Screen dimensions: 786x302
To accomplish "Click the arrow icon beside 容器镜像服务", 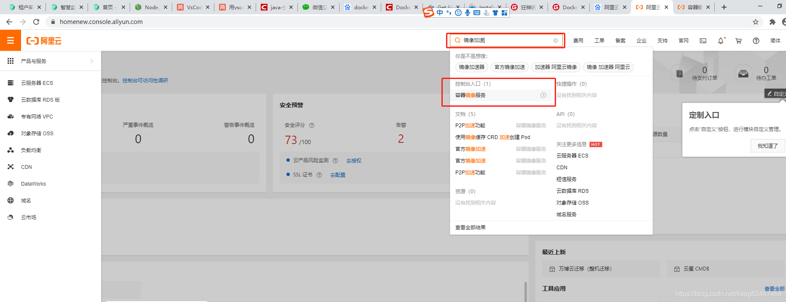I will (543, 95).
